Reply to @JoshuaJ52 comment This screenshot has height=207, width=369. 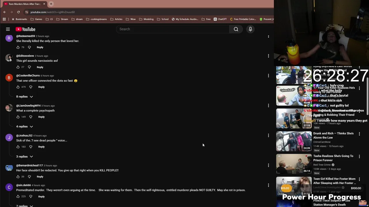(41, 147)
